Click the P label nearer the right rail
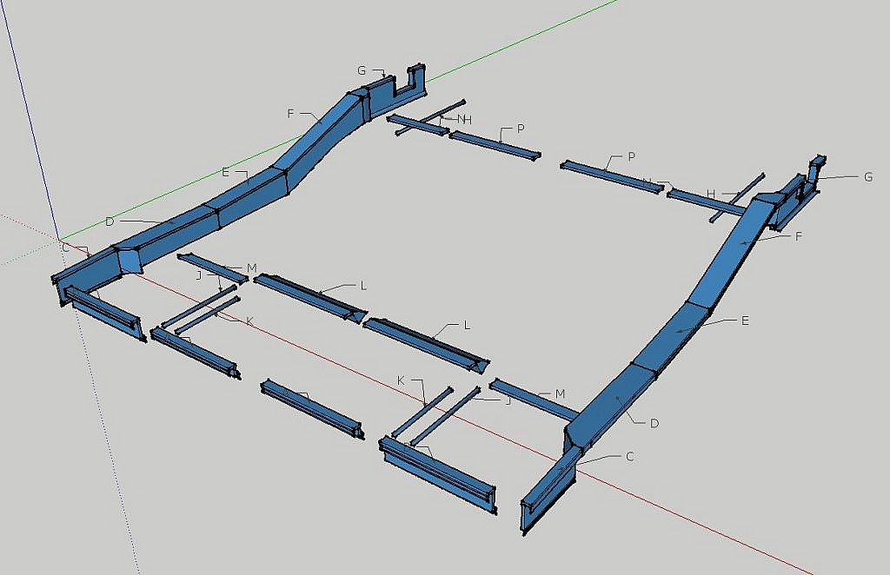This screenshot has width=890, height=575. [631, 156]
